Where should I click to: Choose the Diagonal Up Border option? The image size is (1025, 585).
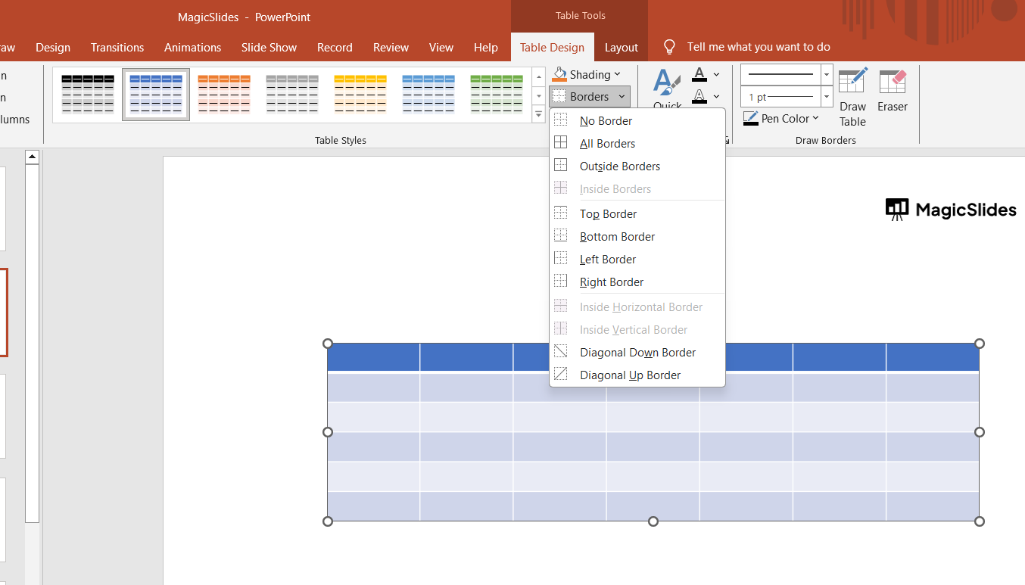coord(630,375)
